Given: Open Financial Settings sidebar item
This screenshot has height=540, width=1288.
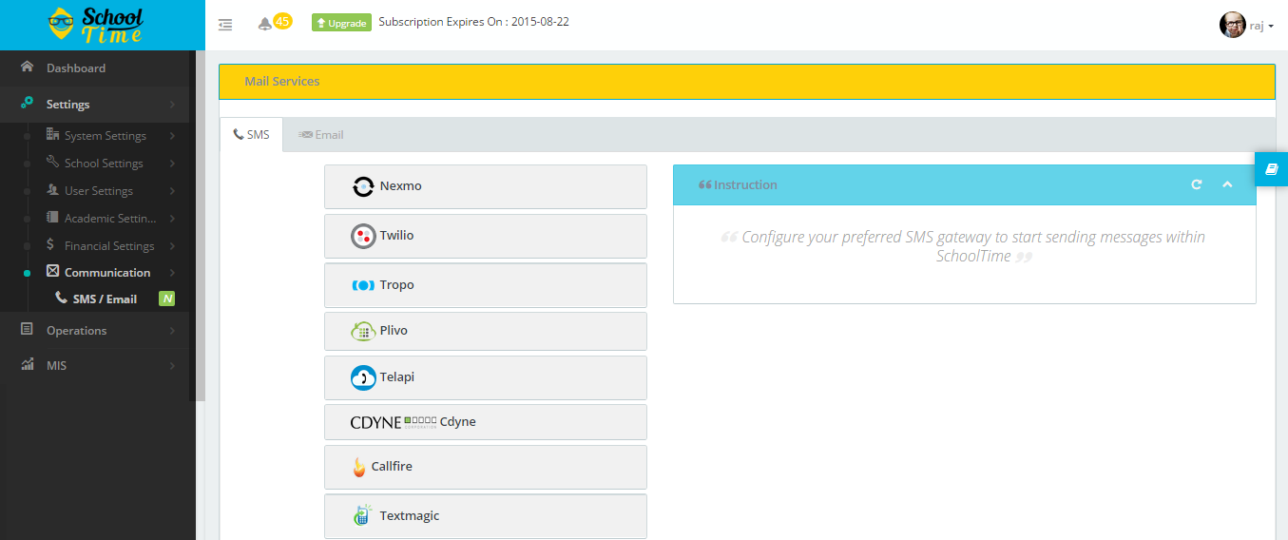Looking at the screenshot, I should [x=109, y=246].
